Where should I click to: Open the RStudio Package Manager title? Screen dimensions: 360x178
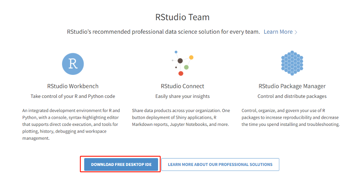292,86
